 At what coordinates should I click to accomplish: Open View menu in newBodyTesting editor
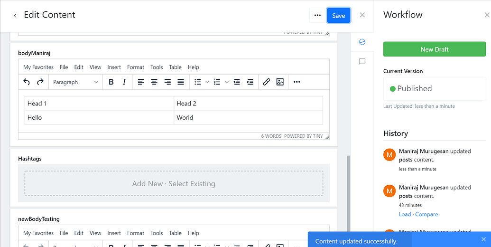95,233
